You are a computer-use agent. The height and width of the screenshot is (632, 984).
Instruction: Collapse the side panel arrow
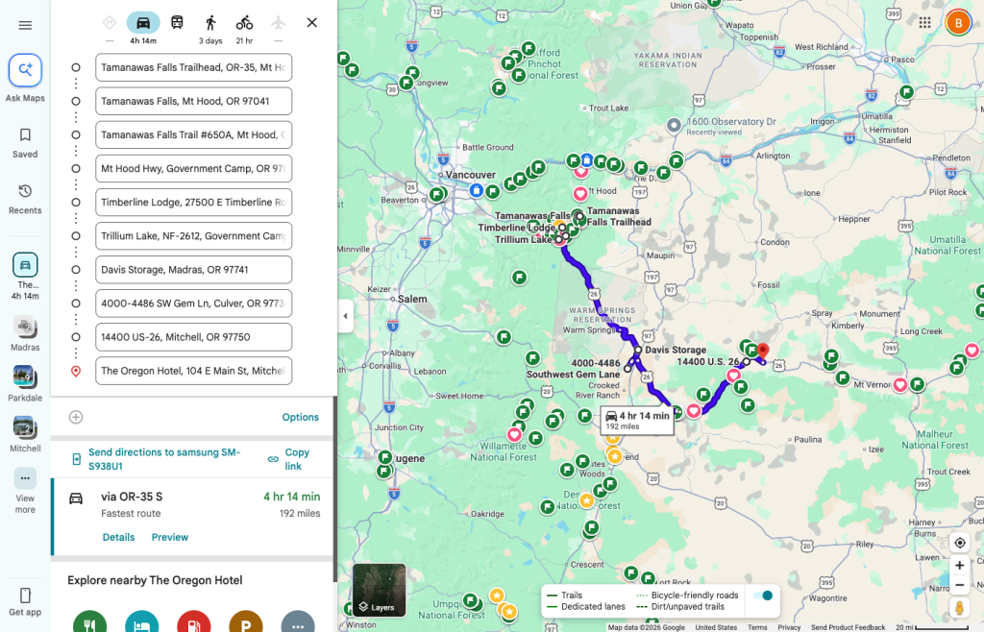[x=345, y=316]
